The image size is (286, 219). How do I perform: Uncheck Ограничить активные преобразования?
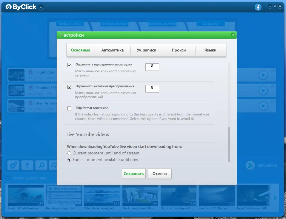(x=69, y=87)
